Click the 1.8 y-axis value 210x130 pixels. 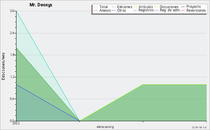coord(12,55)
